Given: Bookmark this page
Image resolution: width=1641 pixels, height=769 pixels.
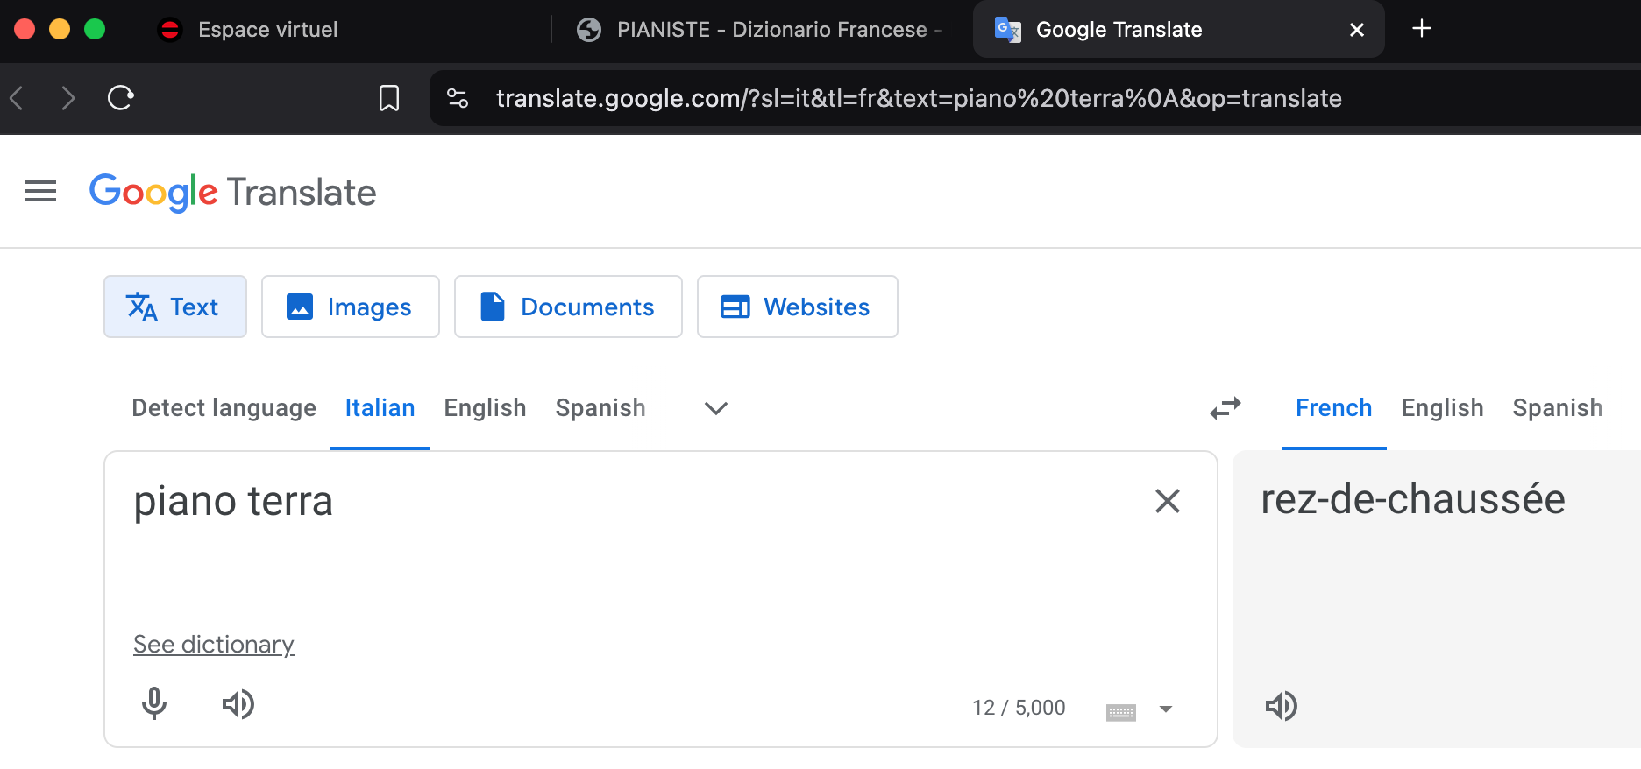Looking at the screenshot, I should pos(389,98).
